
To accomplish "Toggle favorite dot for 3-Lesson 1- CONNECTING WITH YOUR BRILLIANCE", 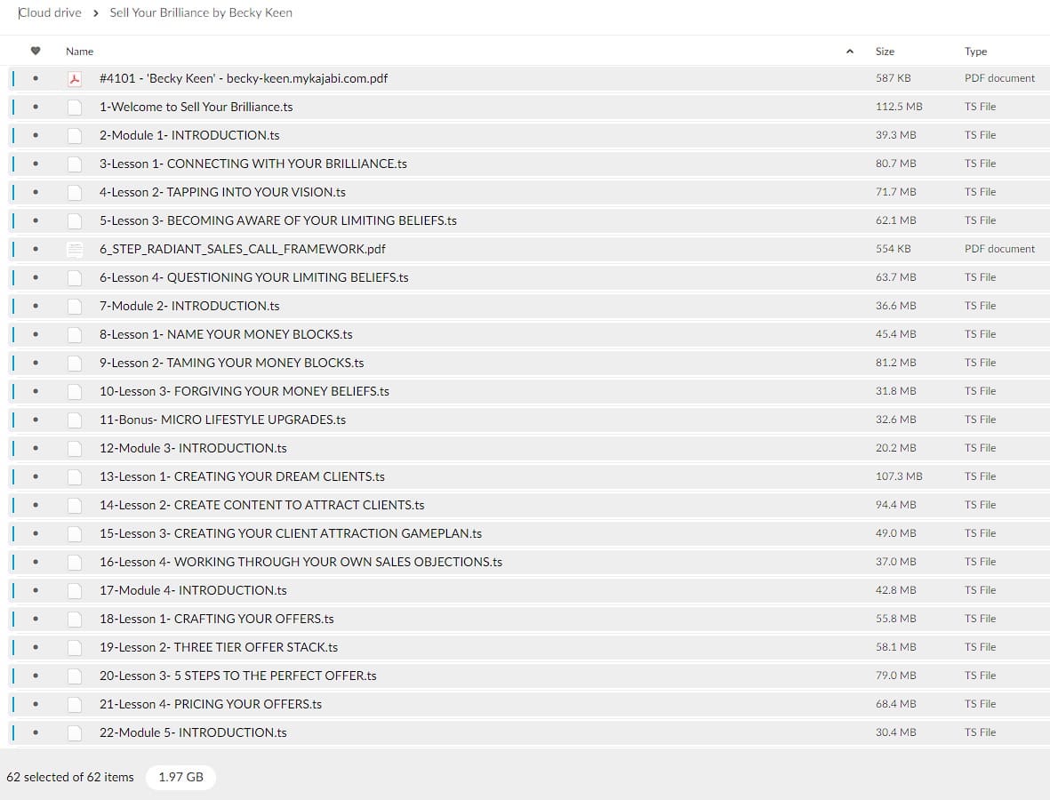I will (x=36, y=164).
